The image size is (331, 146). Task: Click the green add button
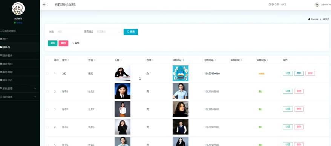pos(52,43)
